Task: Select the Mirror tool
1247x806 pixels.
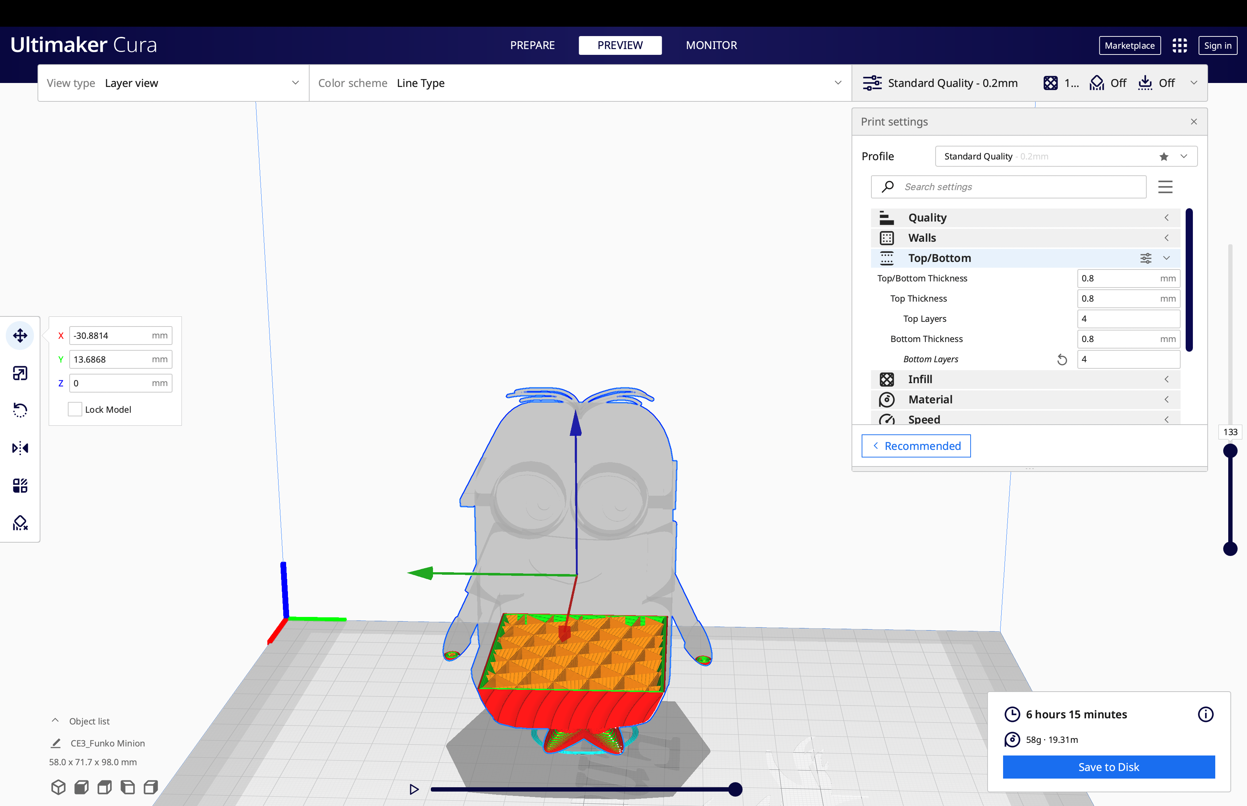Action: (x=20, y=448)
